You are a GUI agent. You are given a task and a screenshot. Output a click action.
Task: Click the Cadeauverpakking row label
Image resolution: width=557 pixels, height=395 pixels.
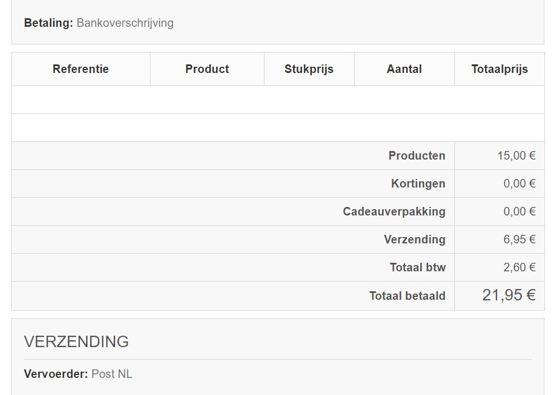pyautogui.click(x=394, y=211)
